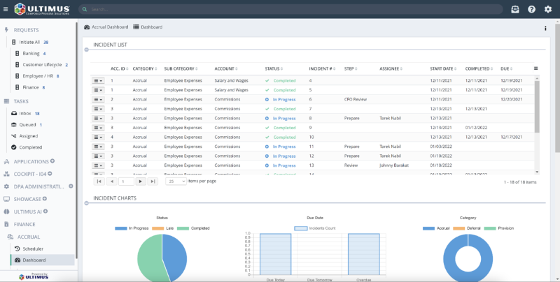Image resolution: width=560 pixels, height=282 pixels.
Task: Click In Progress status of incident 11
Action: pos(281,147)
